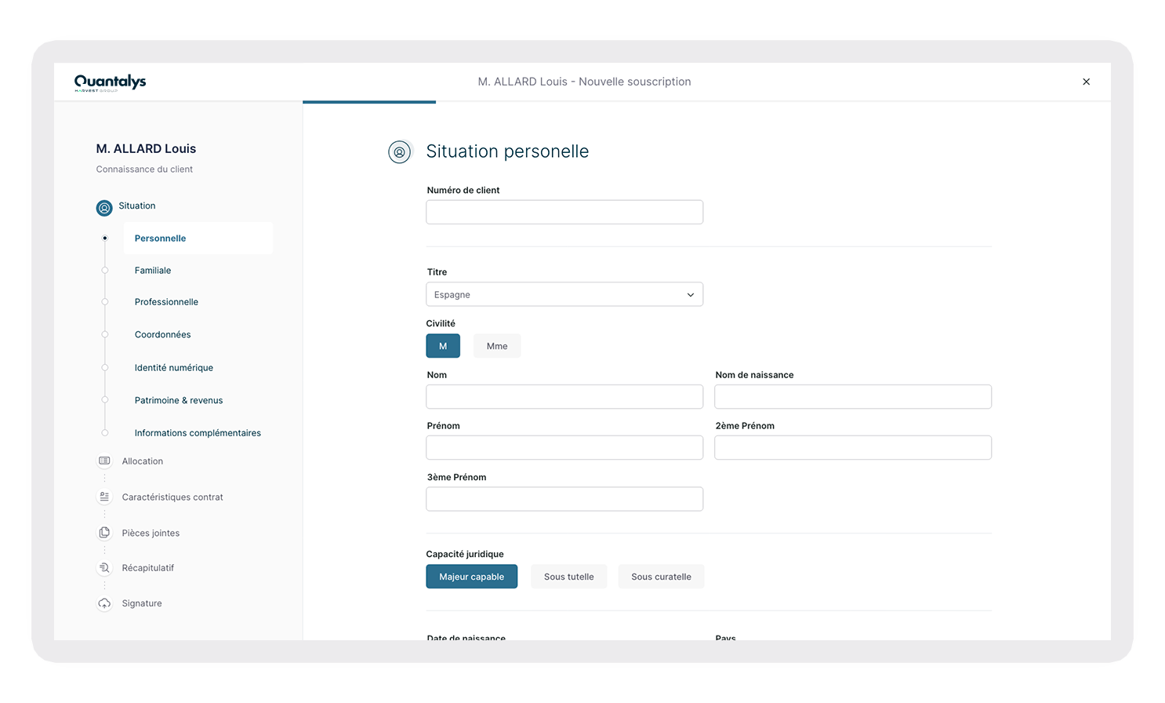Open the Titre dropdown
This screenshot has height=703, width=1165.
point(564,294)
